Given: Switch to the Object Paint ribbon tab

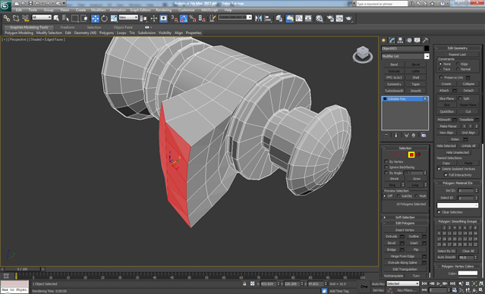Looking at the screenshot, I should [123, 27].
